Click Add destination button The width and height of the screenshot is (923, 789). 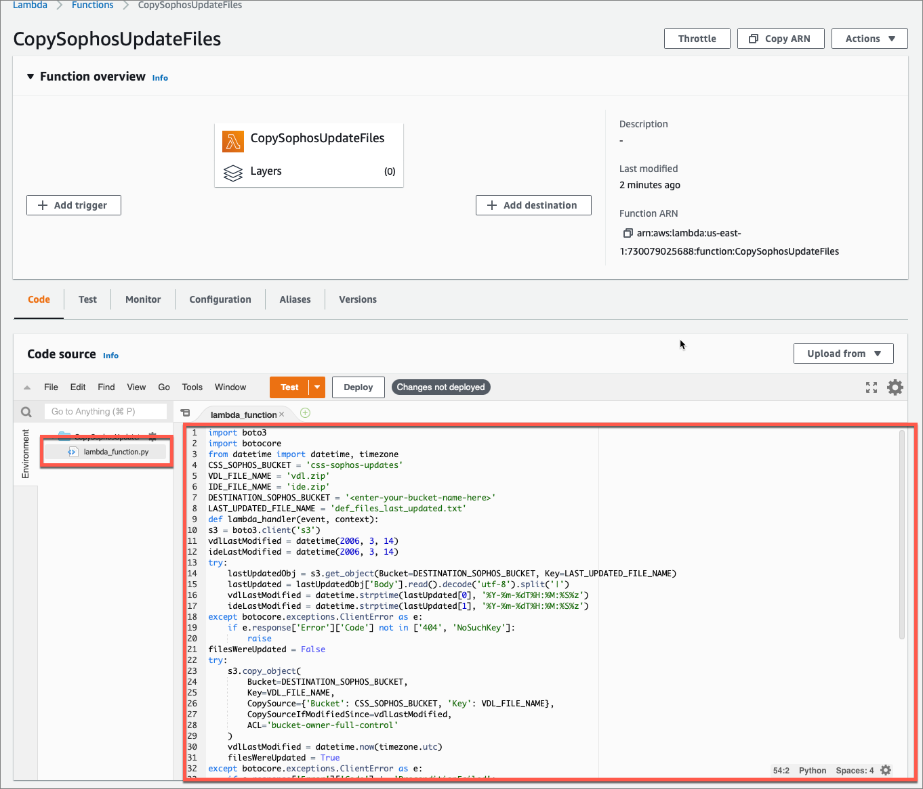pos(533,205)
